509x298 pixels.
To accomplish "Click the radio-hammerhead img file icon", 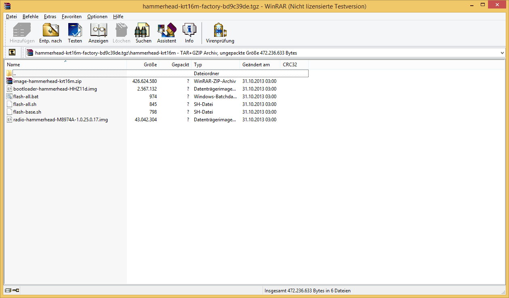I will pyautogui.click(x=9, y=119).
